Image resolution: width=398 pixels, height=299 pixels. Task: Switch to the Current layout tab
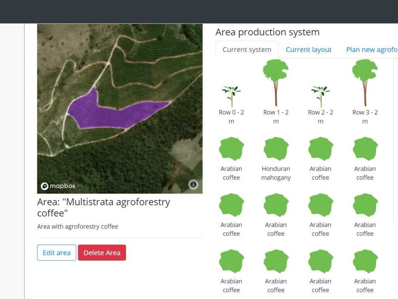pyautogui.click(x=309, y=50)
